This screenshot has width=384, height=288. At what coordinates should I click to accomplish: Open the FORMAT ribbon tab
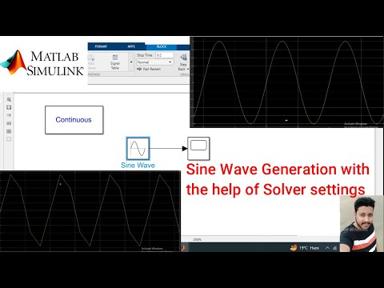101,46
